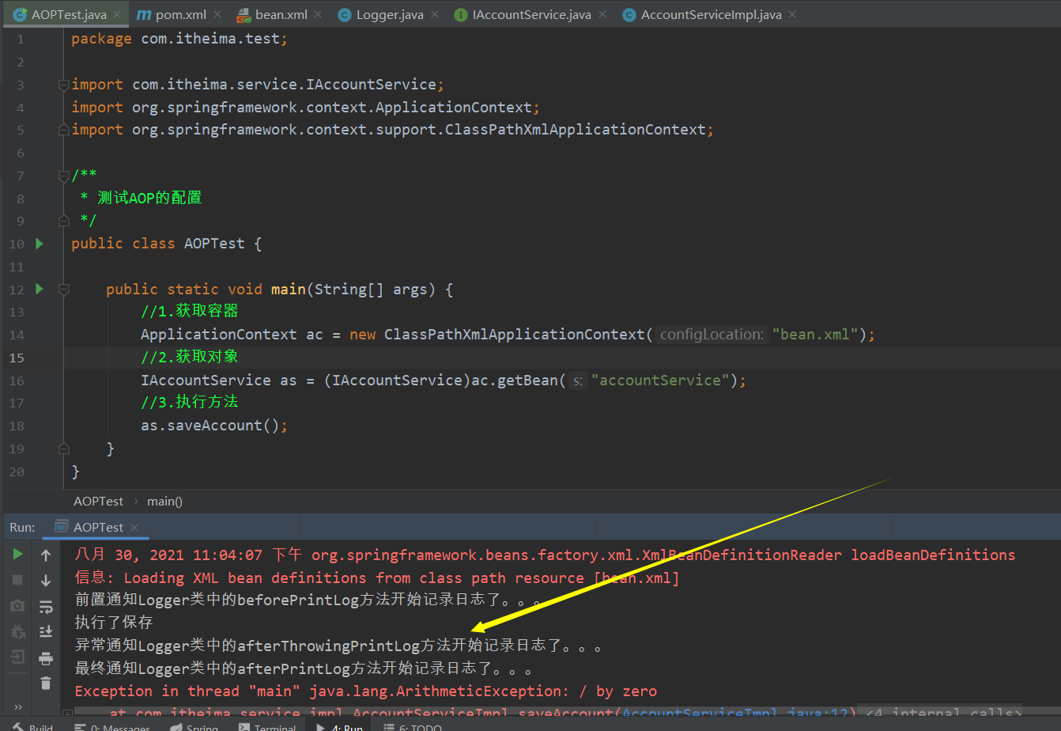This screenshot has width=1061, height=731.
Task: Click the afterThrowingPrintLog console line
Action: click(340, 646)
